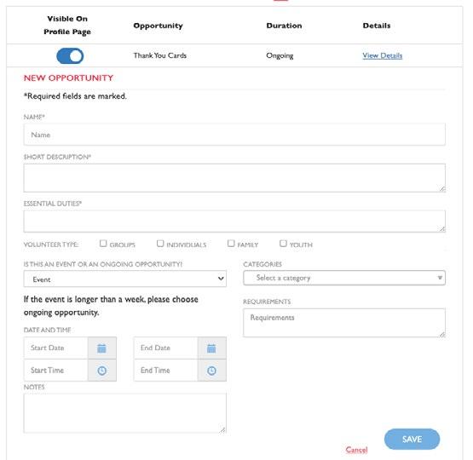Click the Cancel link
473x460 pixels.
point(356,450)
